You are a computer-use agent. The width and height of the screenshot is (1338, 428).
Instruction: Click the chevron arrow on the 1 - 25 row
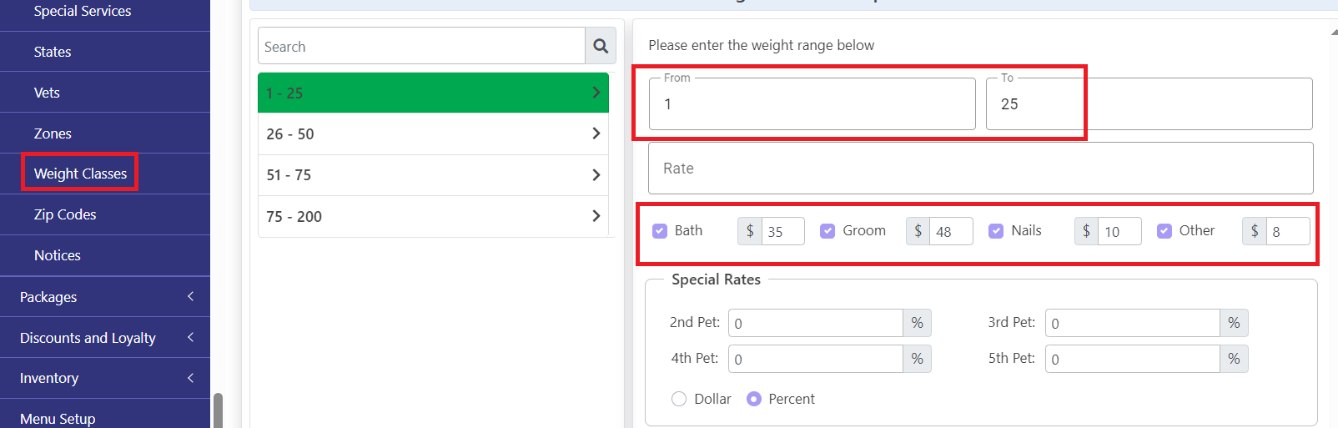click(x=596, y=93)
